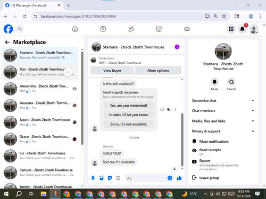266x199 pixels.
Task: Bookmark this page with the star icon
Action: [x=224, y=16]
